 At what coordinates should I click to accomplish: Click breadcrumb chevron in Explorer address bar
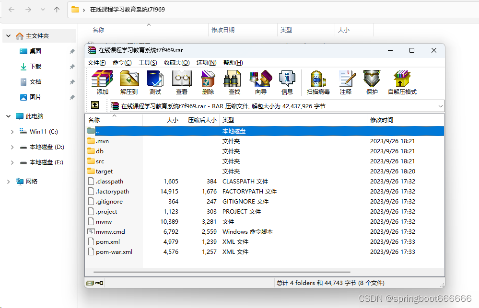pyautogui.click(x=84, y=10)
